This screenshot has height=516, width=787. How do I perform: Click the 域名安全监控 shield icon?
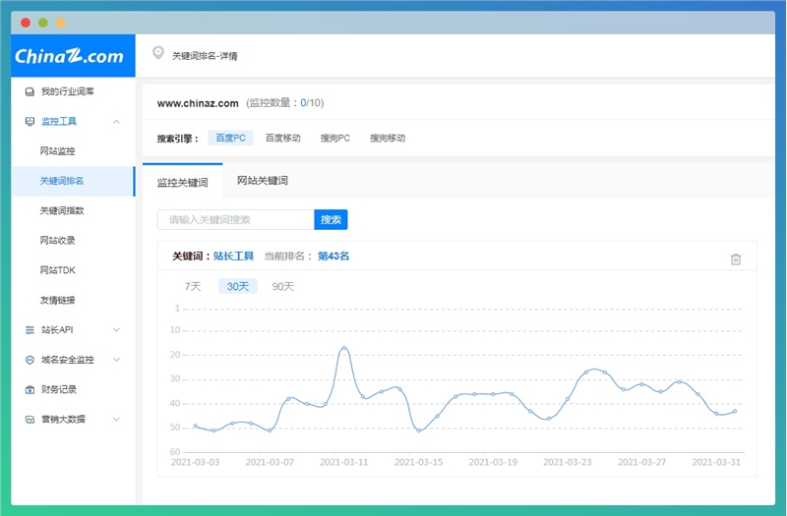(x=30, y=360)
